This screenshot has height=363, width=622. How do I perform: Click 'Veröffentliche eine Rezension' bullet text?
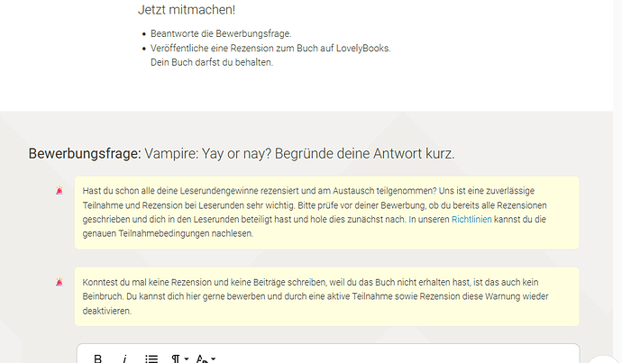(x=270, y=49)
